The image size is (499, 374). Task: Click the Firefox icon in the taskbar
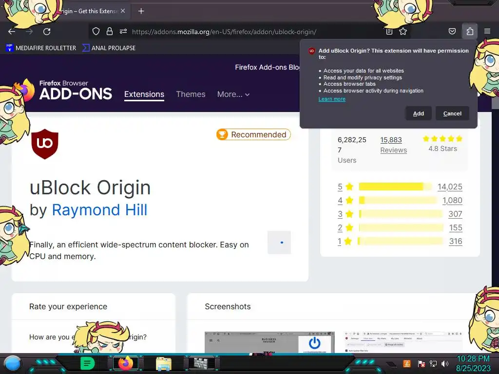point(126,363)
